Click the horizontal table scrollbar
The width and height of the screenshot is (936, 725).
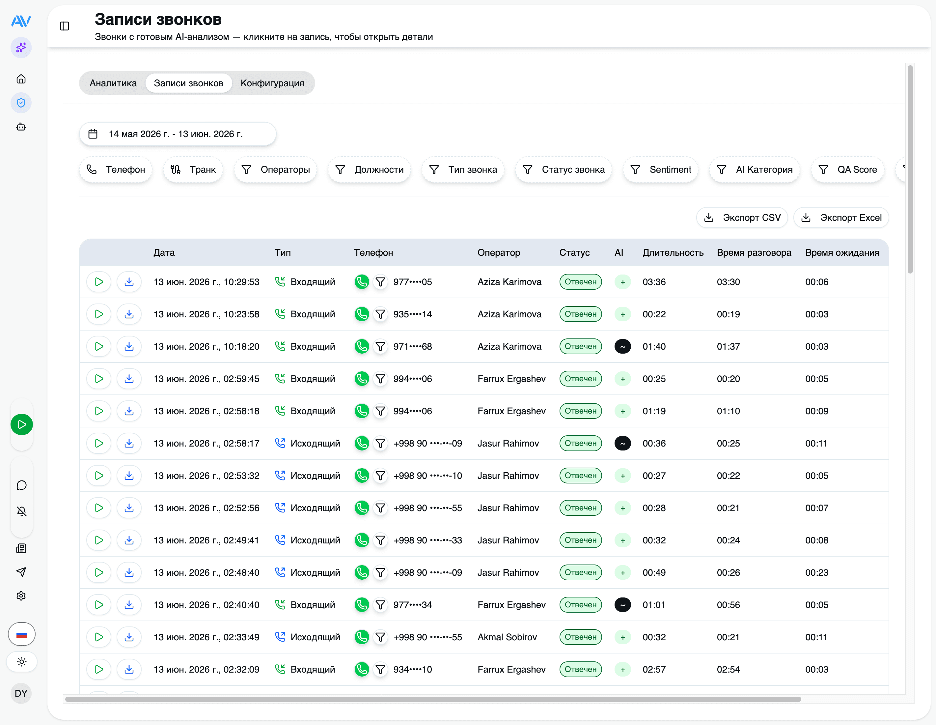(433, 699)
